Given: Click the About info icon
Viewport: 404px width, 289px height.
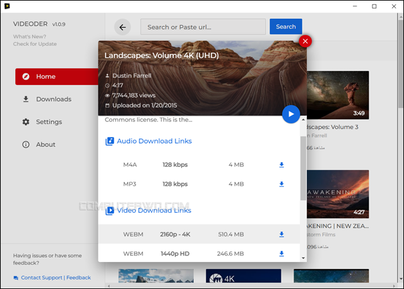Looking at the screenshot, I should (x=26, y=144).
